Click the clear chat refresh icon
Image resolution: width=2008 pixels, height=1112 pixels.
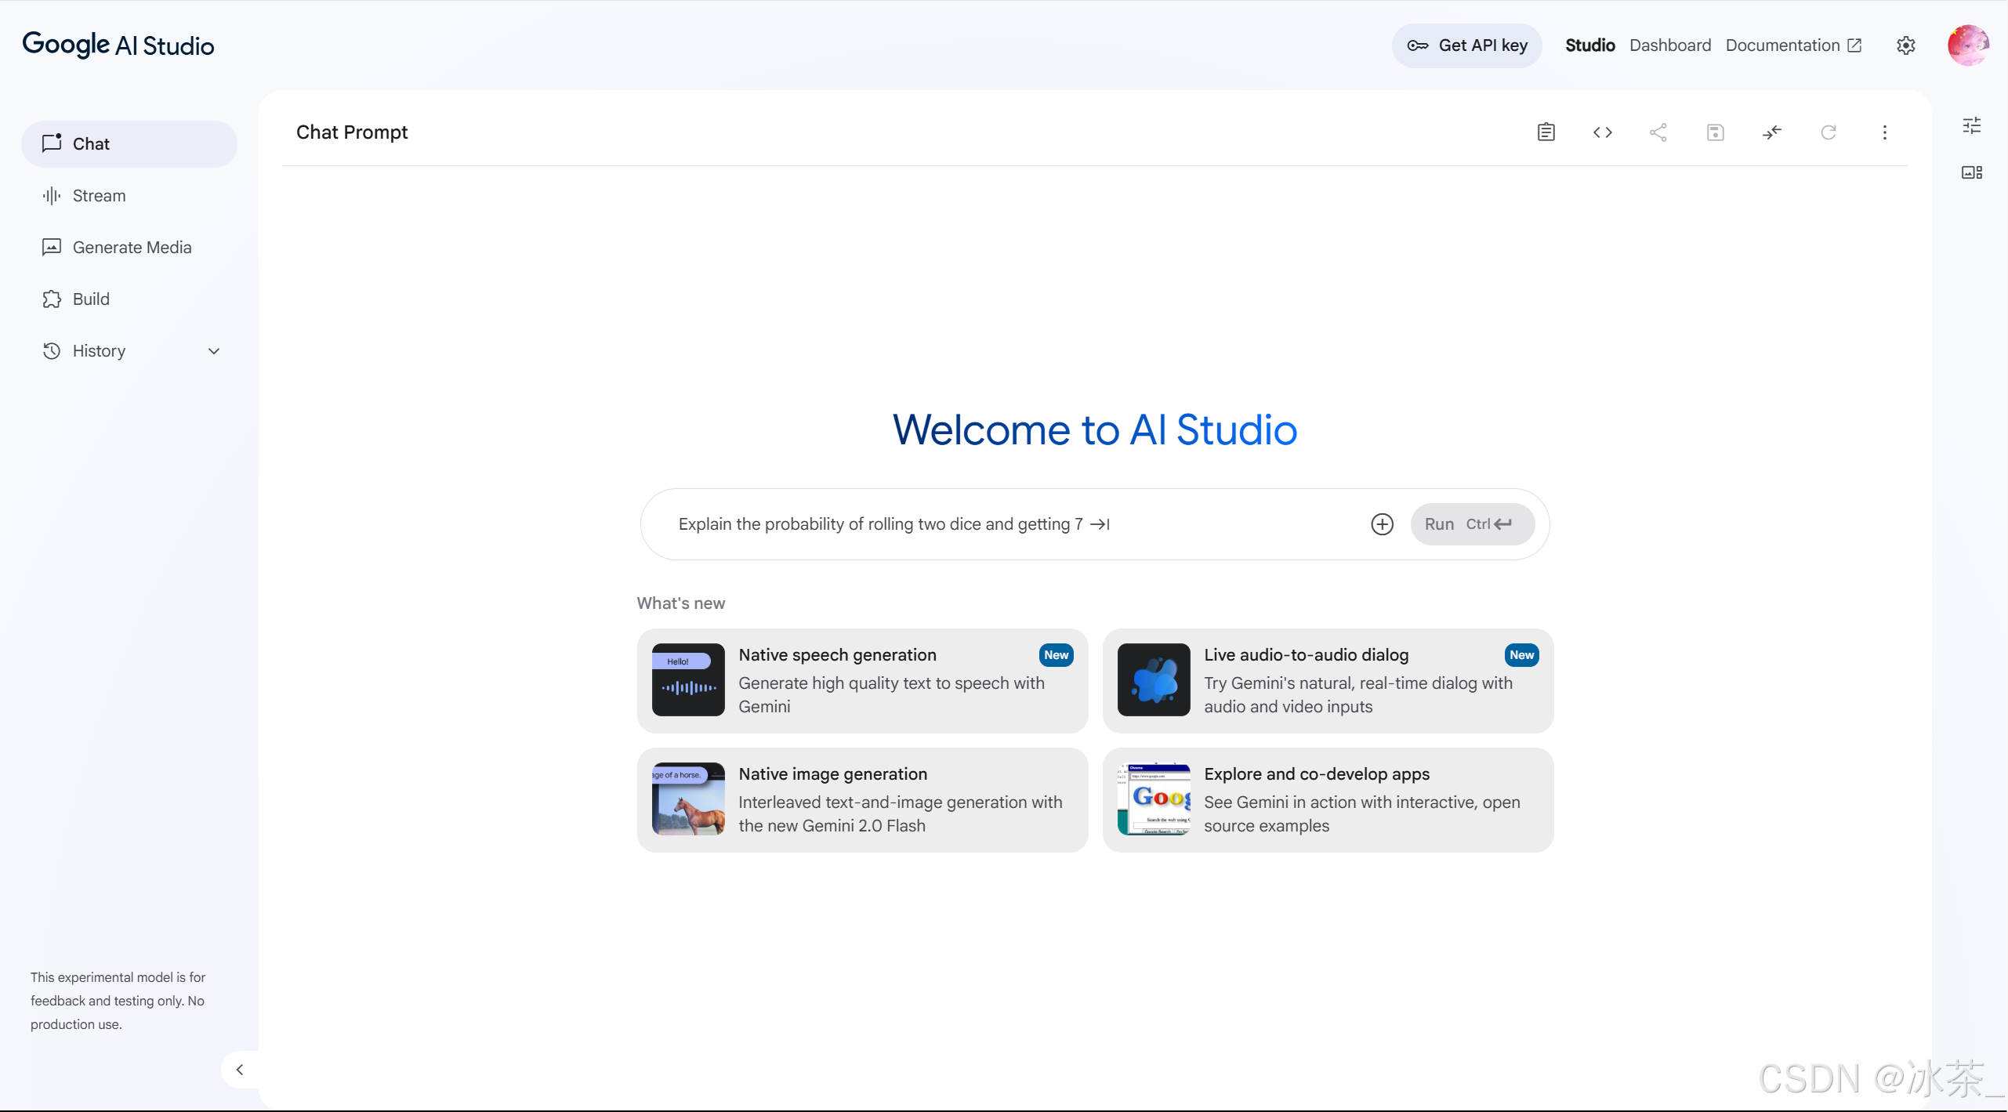[x=1828, y=132]
